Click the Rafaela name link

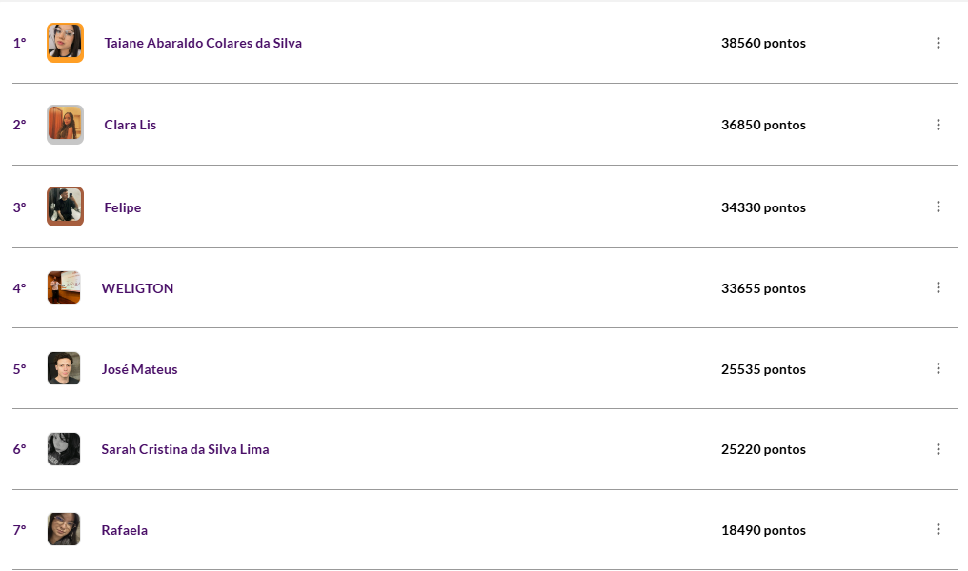[x=125, y=530]
